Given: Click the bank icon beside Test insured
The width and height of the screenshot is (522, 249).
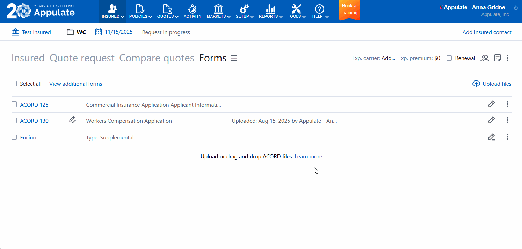Looking at the screenshot, I should tap(15, 32).
